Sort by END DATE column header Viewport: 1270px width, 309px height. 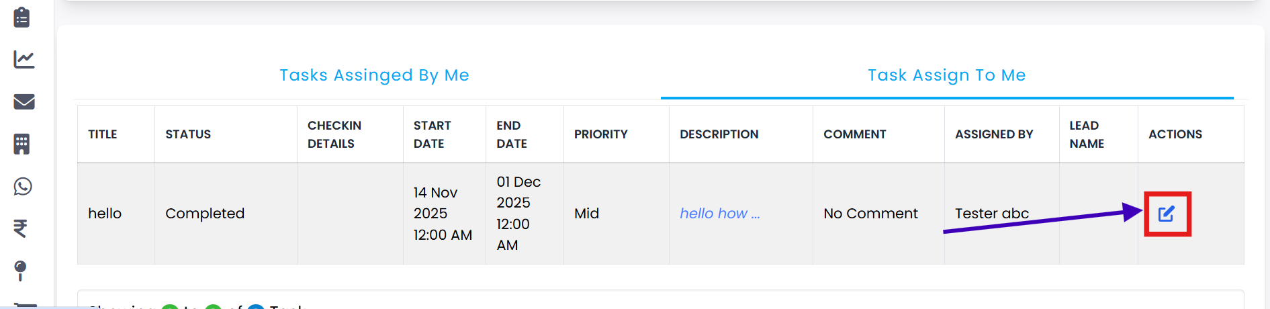point(512,134)
